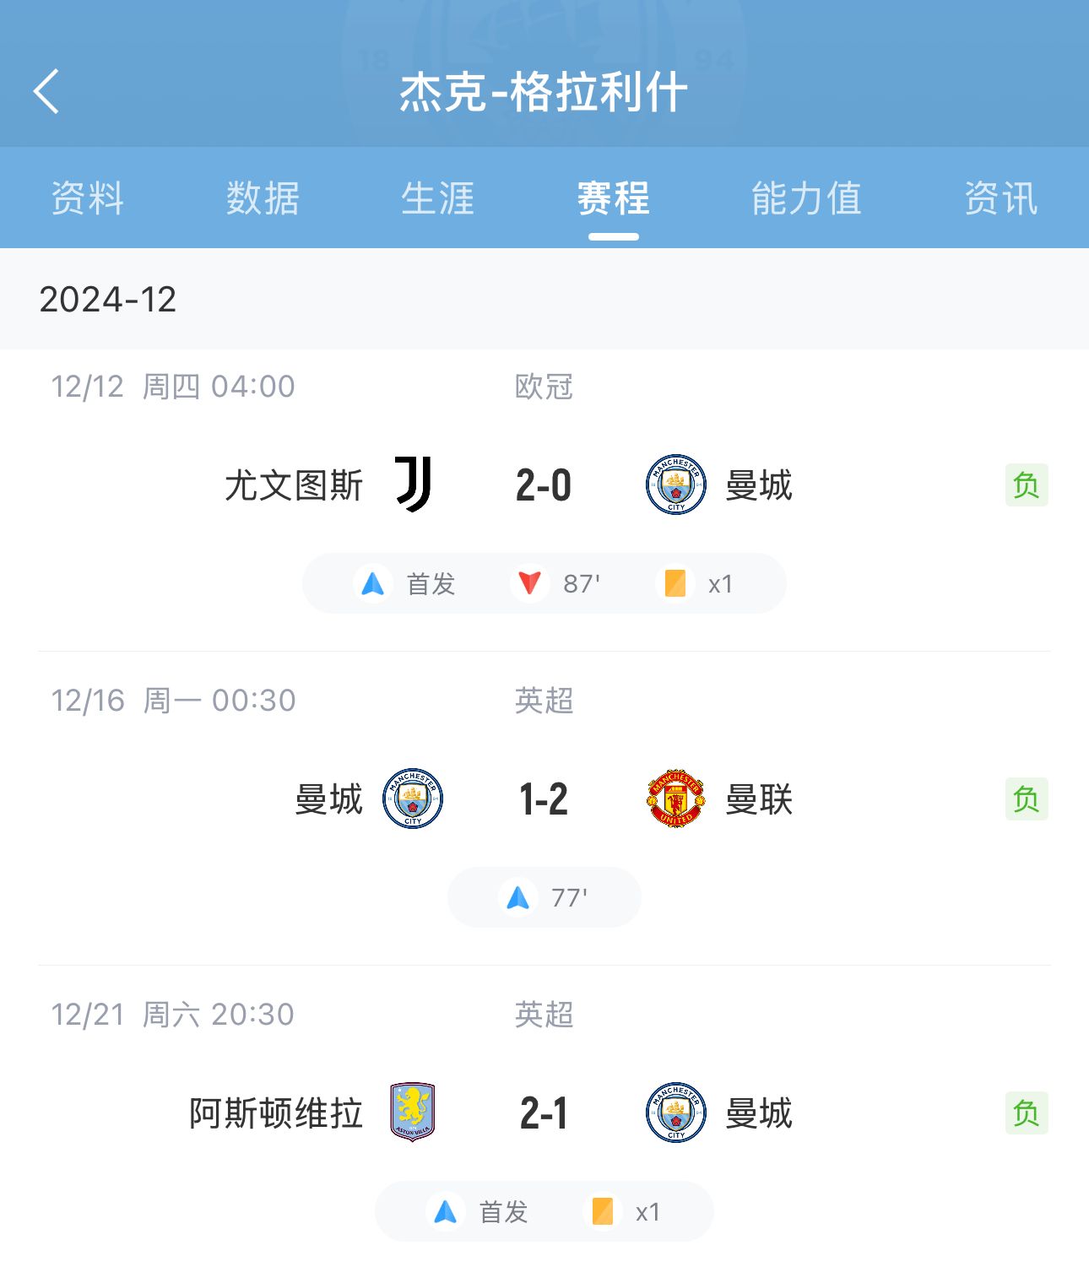Open the 2-0 Juventus match score

pyautogui.click(x=544, y=485)
